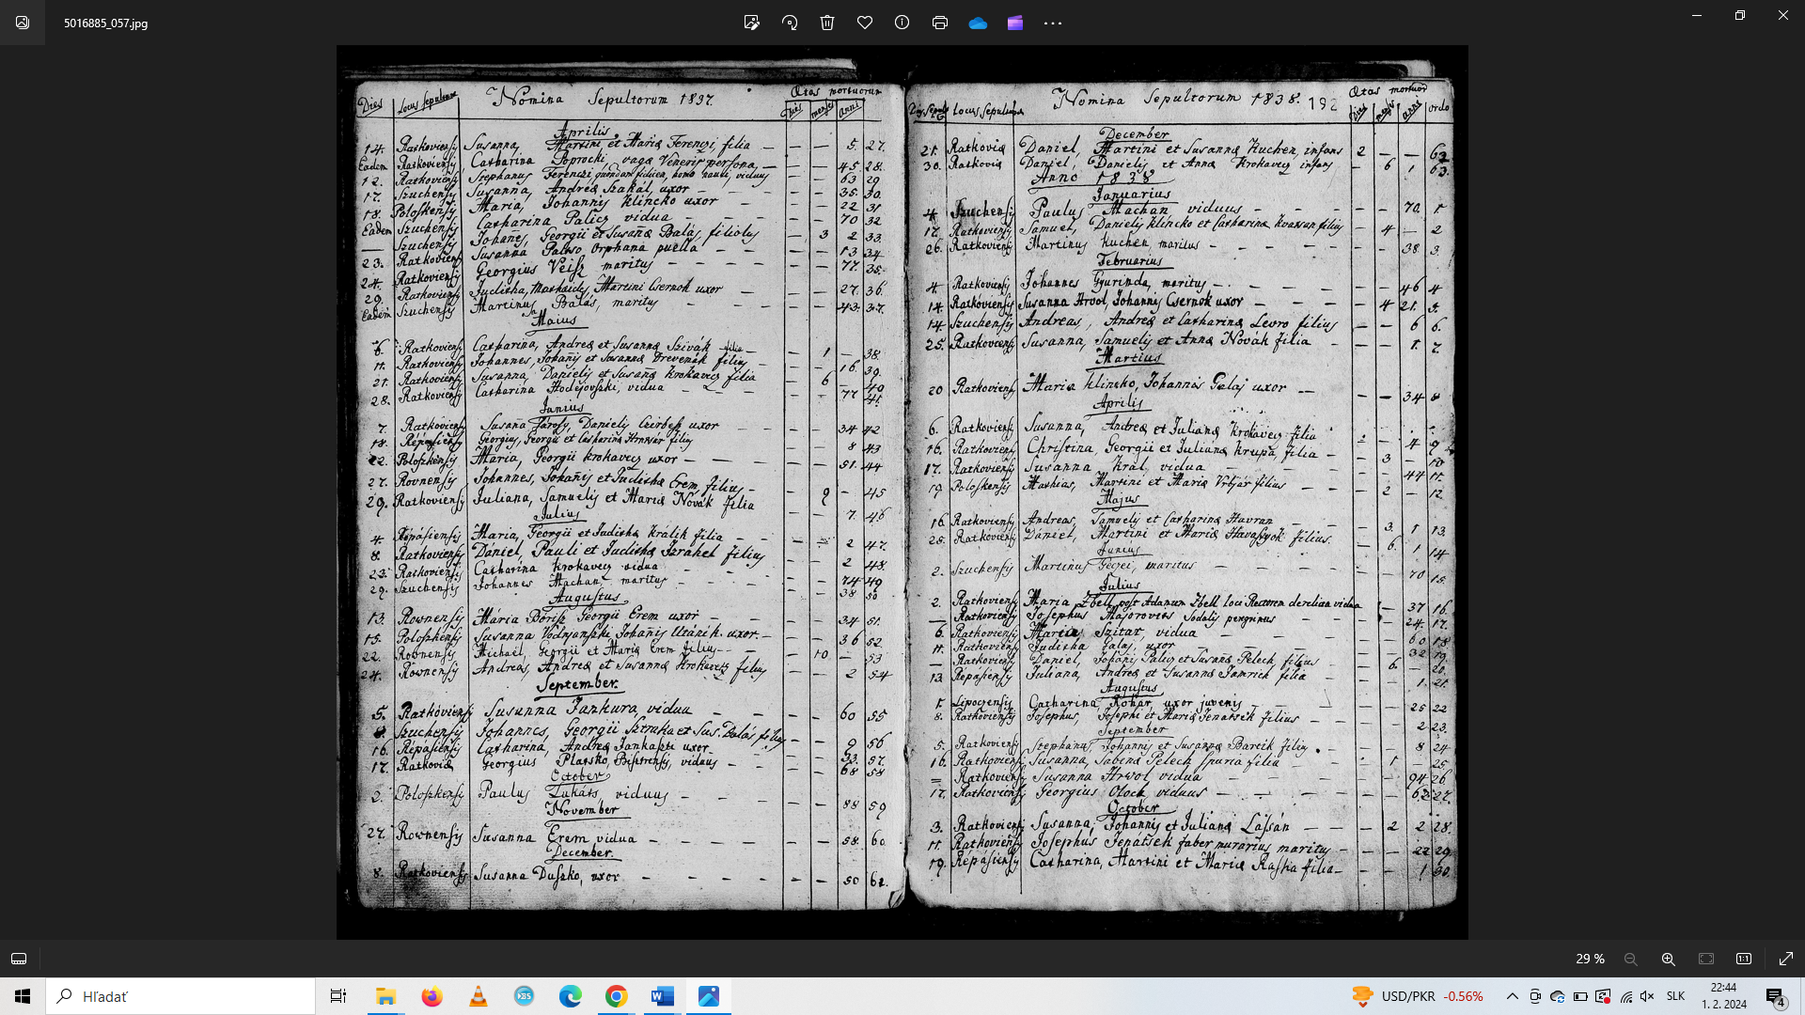This screenshot has width=1805, height=1015.
Task: Click the OneDrive cloud icon
Action: pos(978,23)
